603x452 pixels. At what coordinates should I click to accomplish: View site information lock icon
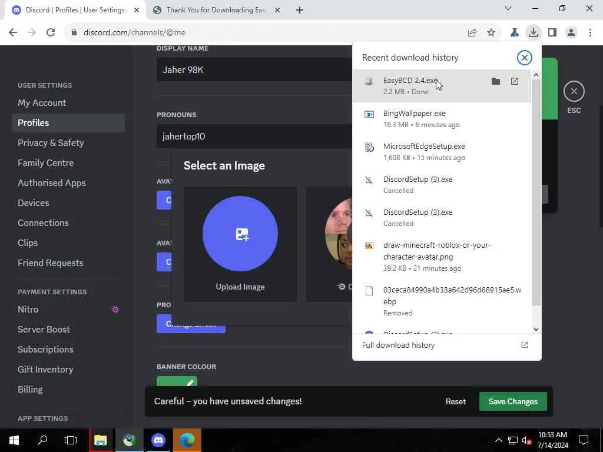click(x=74, y=32)
